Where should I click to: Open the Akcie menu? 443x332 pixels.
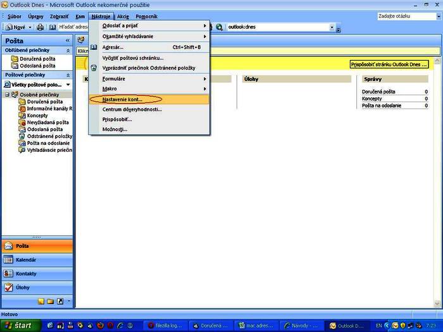(x=123, y=16)
